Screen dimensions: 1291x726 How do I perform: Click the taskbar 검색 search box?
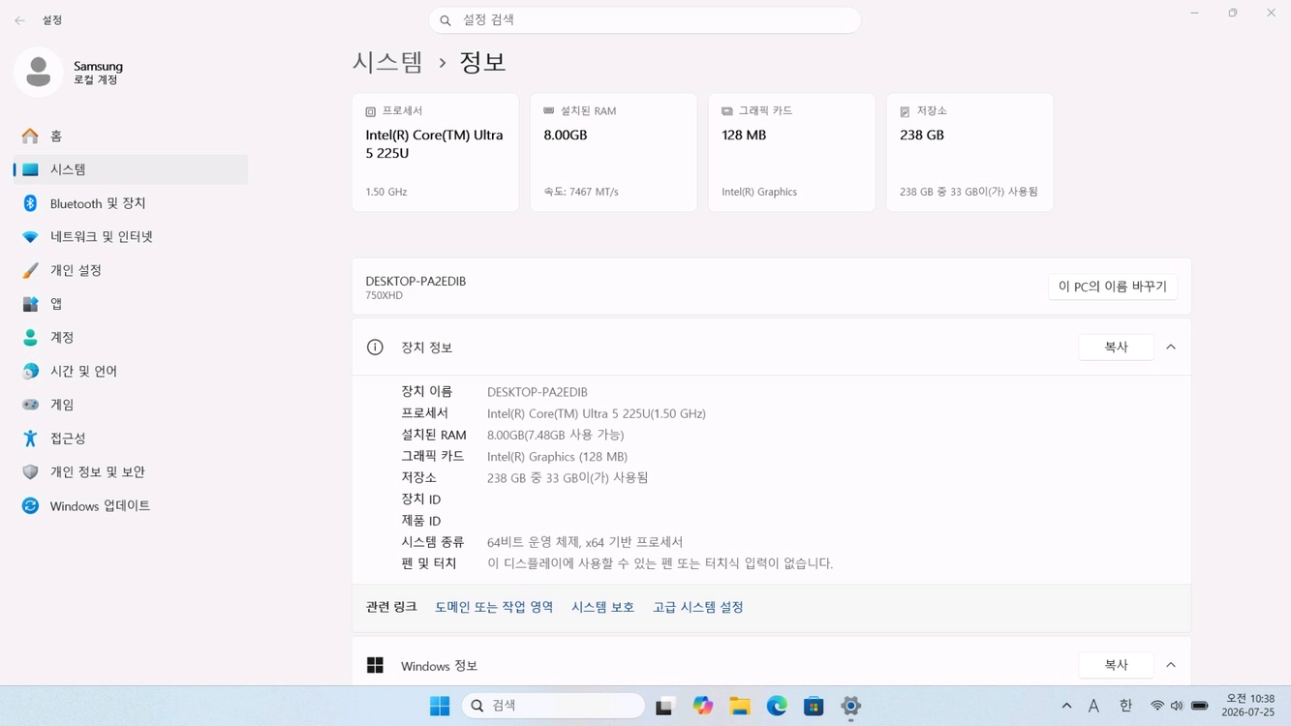tap(554, 706)
